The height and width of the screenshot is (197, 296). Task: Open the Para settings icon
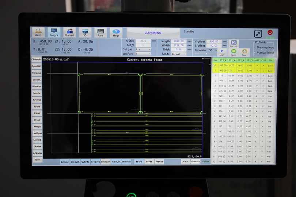coord(100,32)
